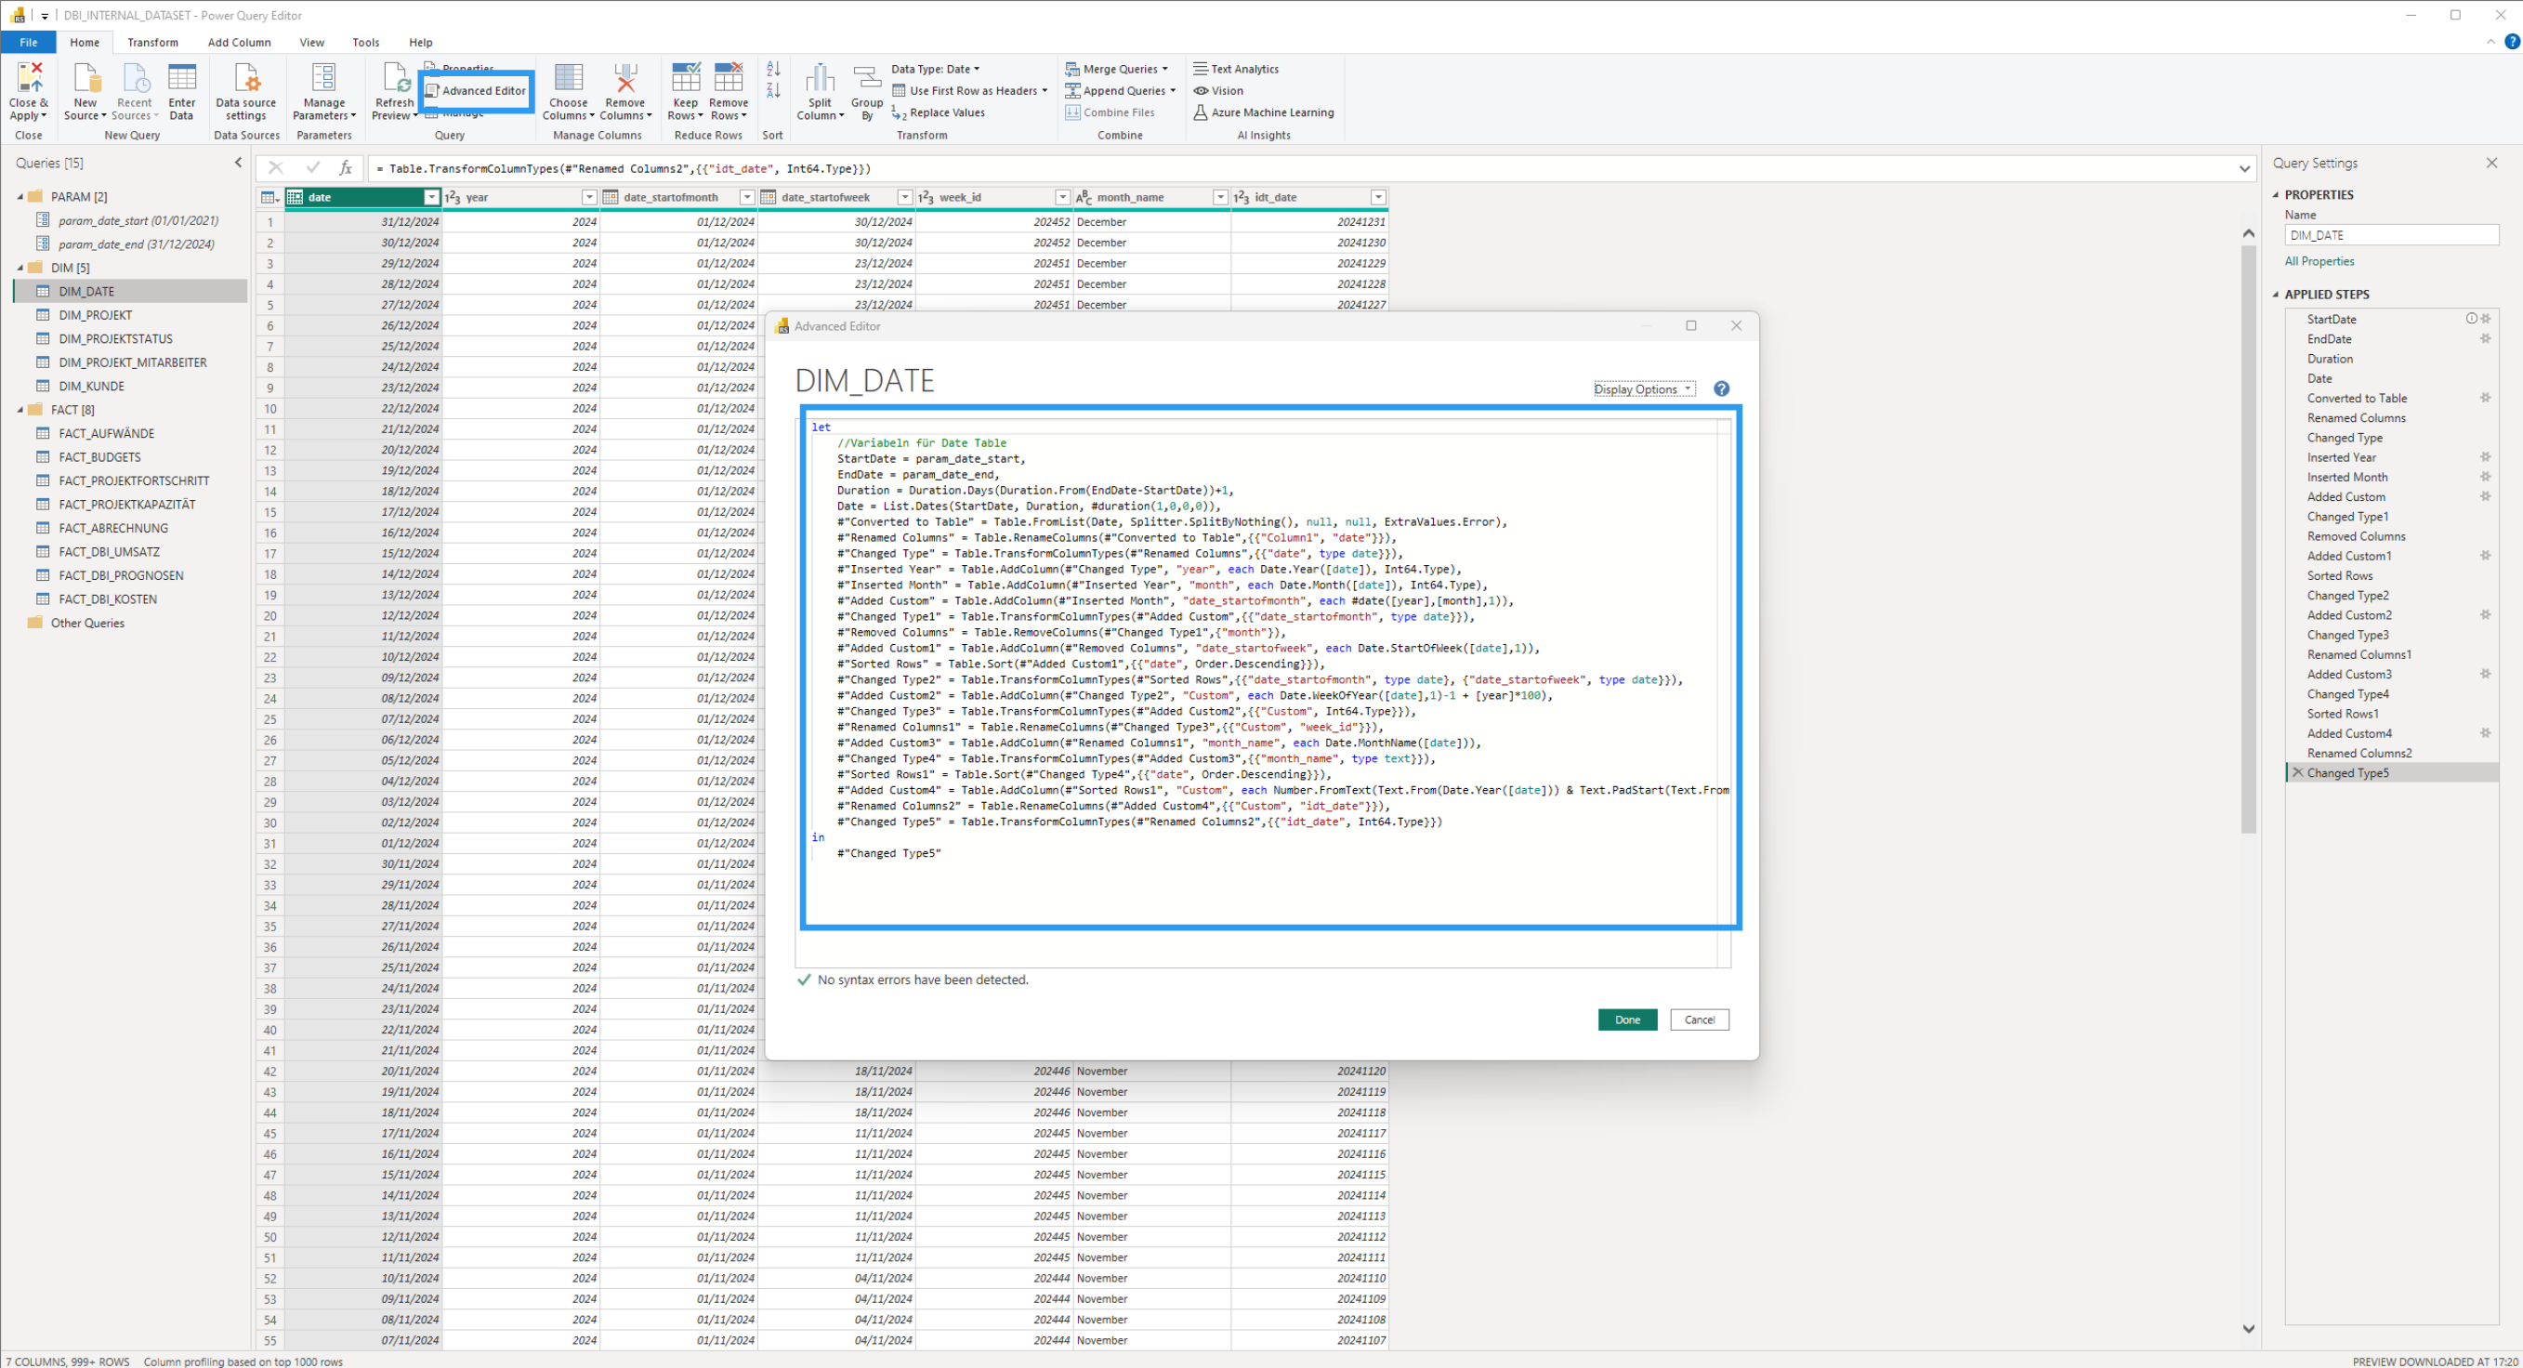
Task: Open New Source icon
Action: (x=85, y=78)
